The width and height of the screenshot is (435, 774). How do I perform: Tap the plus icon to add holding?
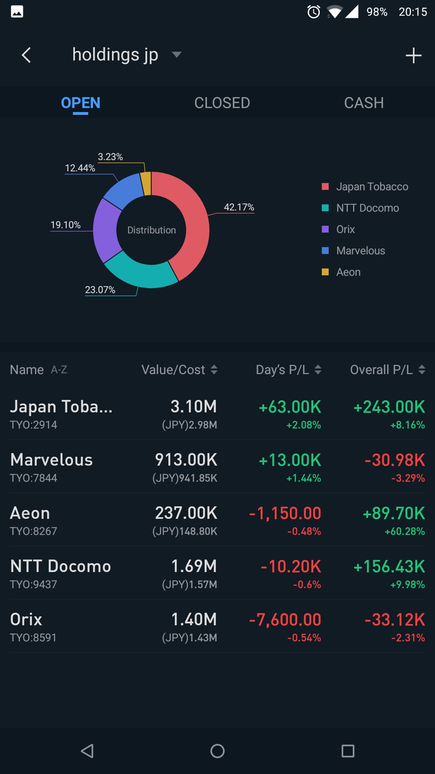[x=413, y=56]
